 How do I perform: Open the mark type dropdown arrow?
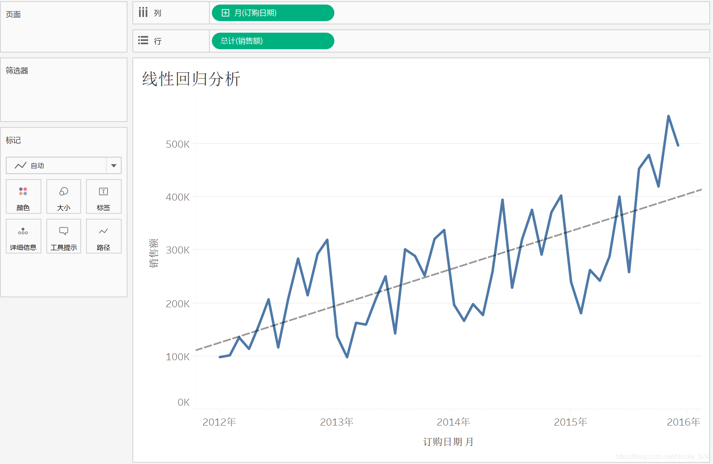pyautogui.click(x=114, y=165)
